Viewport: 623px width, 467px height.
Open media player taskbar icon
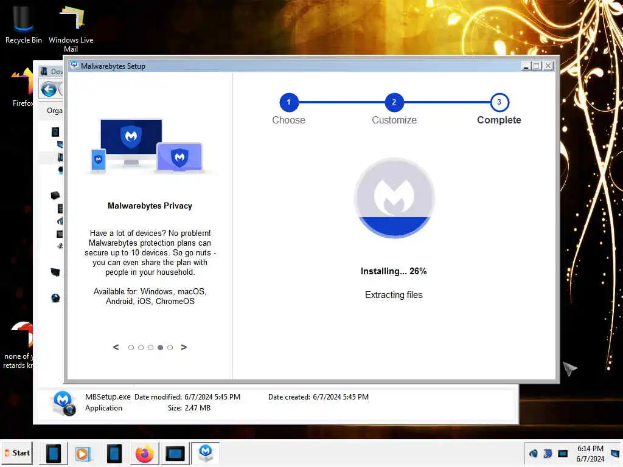[x=83, y=454]
